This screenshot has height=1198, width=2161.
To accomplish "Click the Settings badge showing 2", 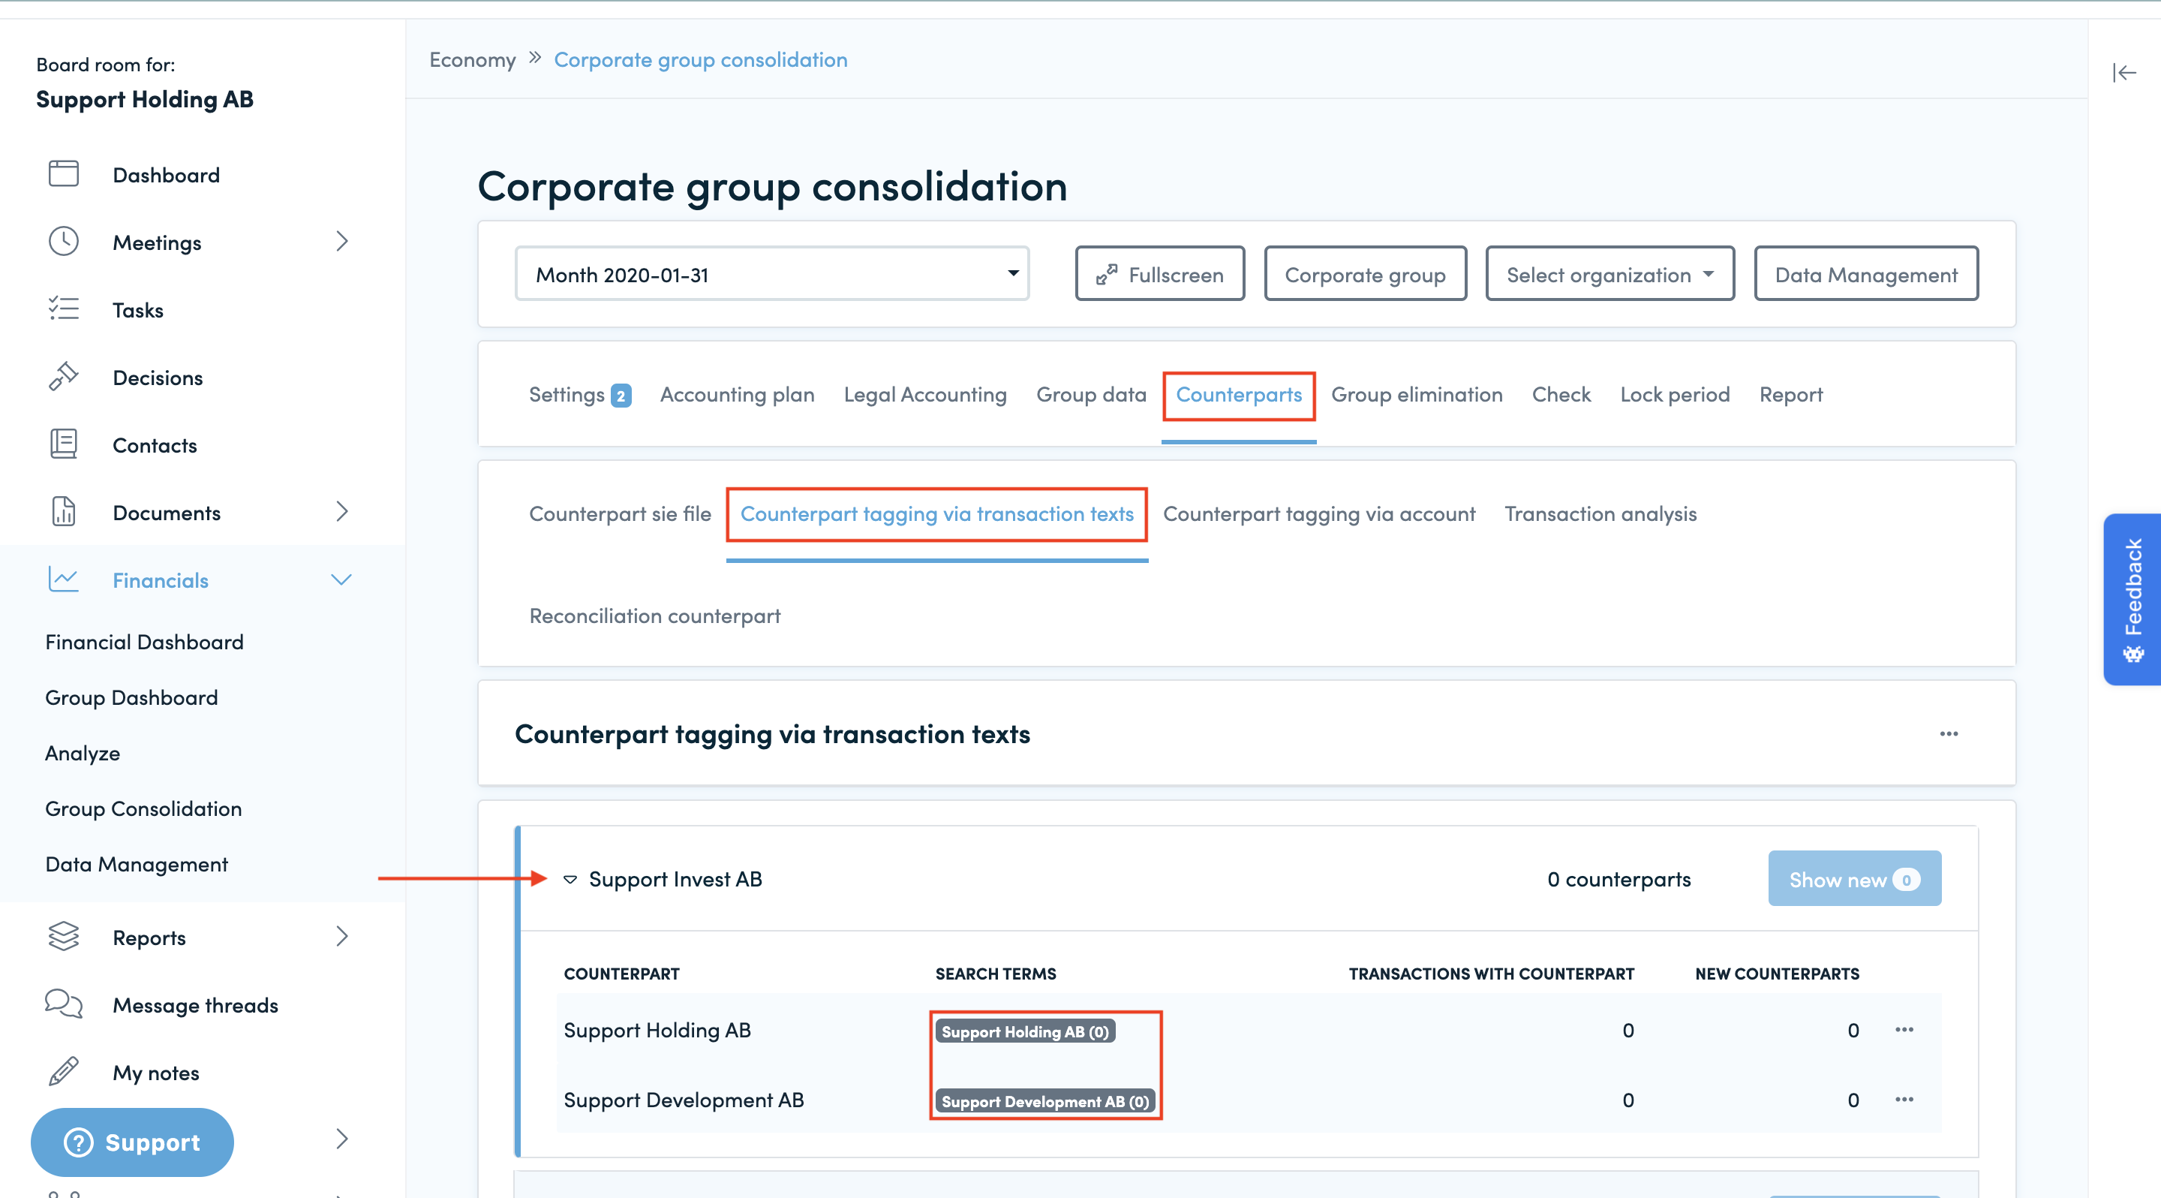I will 621,395.
